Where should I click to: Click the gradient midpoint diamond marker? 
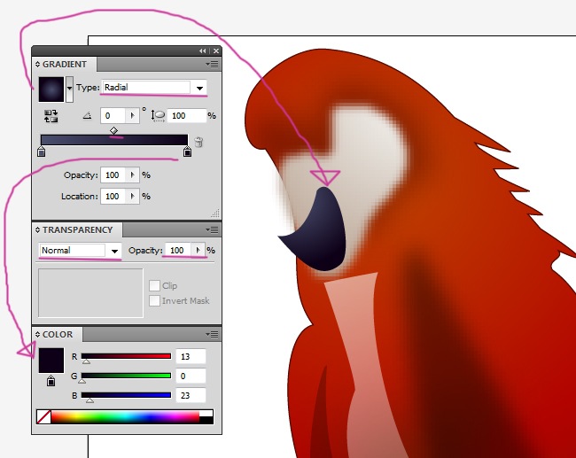(x=113, y=130)
